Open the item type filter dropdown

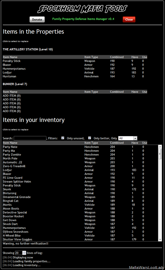pyautogui.click(x=128, y=138)
